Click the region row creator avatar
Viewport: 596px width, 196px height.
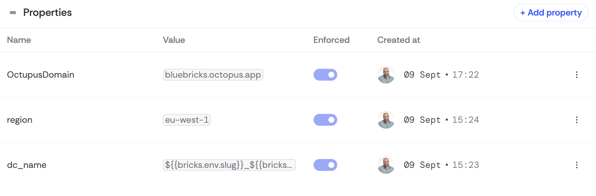(x=386, y=120)
